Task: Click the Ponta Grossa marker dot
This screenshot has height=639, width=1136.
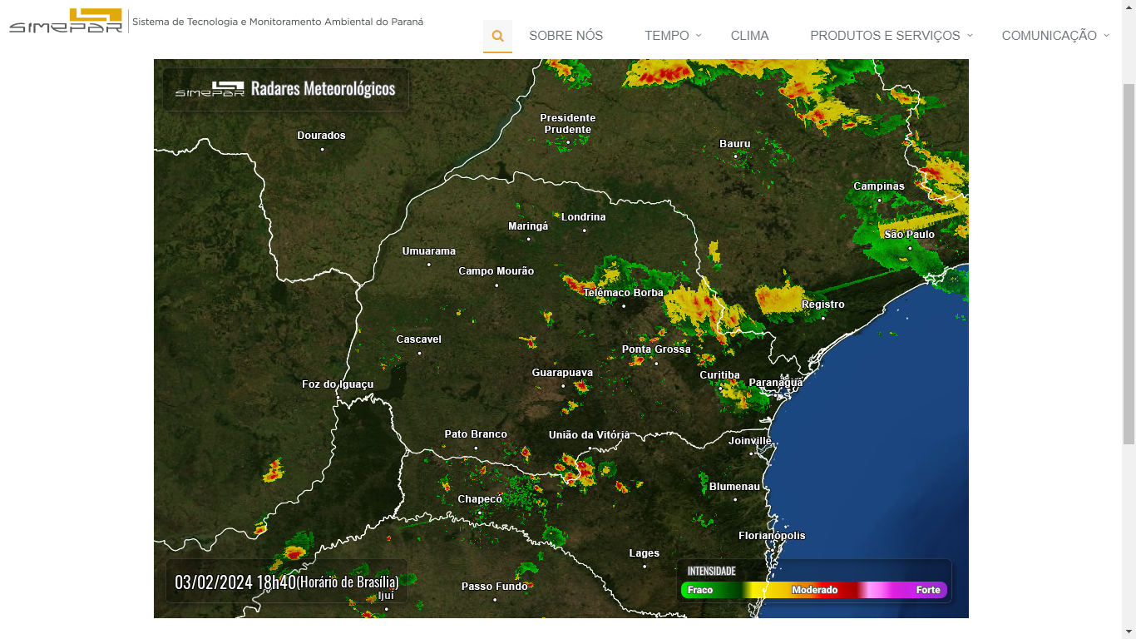Action: click(656, 363)
